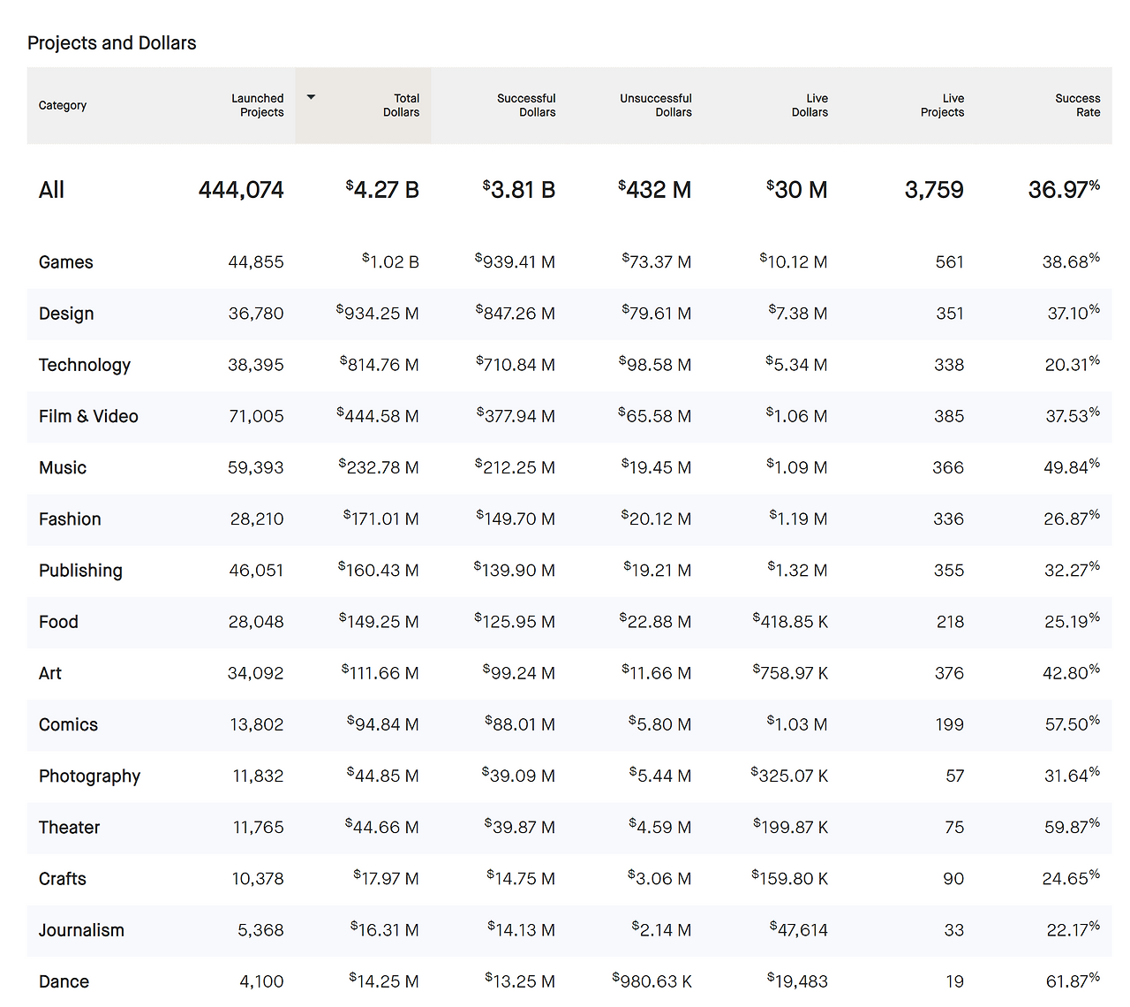This screenshot has width=1130, height=1007.
Task: Open the Design category
Action: [x=66, y=314]
